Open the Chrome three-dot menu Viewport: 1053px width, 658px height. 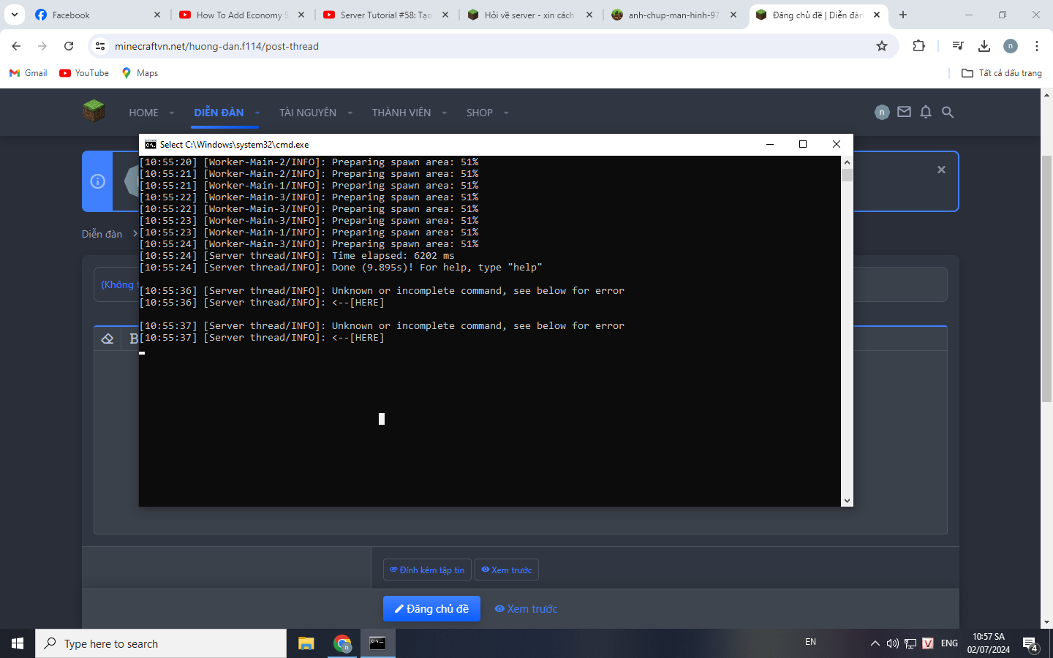pos(1037,46)
